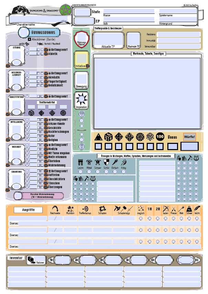Click the Inspiration sun icon

(82, 100)
